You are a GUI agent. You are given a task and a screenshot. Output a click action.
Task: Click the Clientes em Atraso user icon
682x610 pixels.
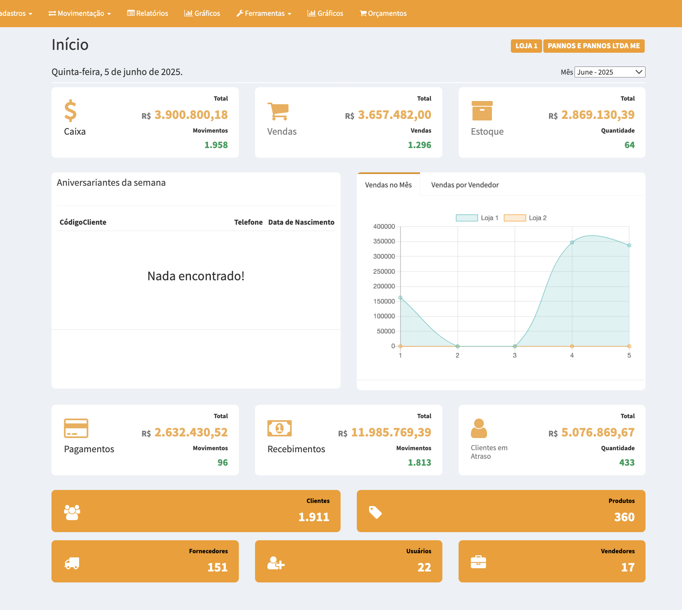pos(479,428)
